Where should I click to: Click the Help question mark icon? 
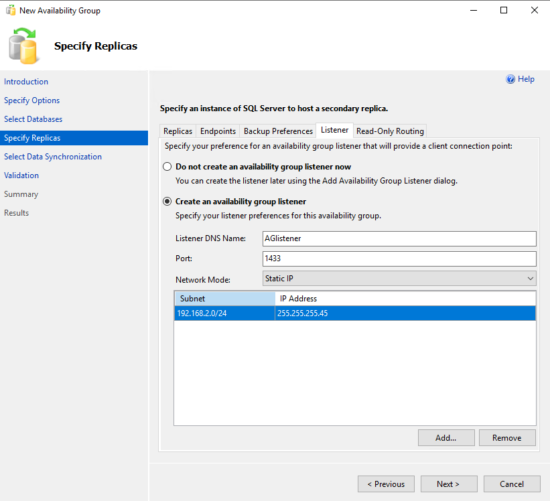[x=510, y=79]
